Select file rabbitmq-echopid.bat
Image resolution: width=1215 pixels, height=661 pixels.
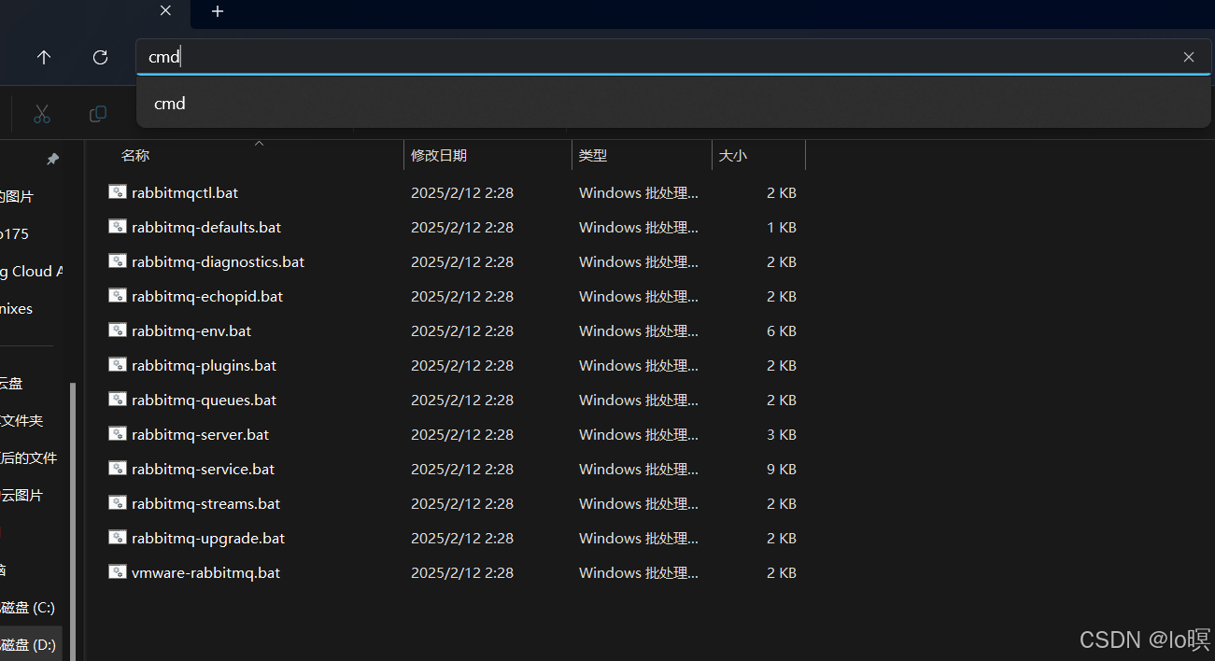(207, 296)
